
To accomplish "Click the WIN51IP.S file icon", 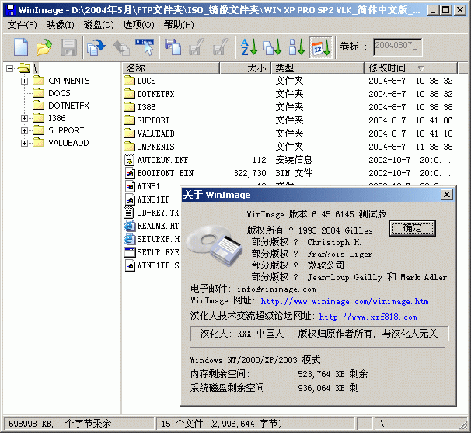I will (x=130, y=265).
